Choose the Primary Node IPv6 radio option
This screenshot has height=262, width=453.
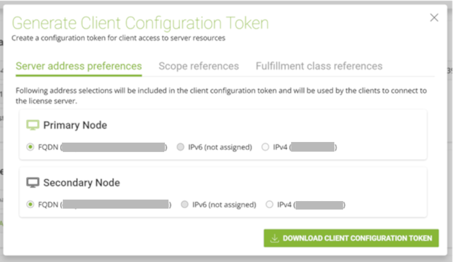(180, 147)
